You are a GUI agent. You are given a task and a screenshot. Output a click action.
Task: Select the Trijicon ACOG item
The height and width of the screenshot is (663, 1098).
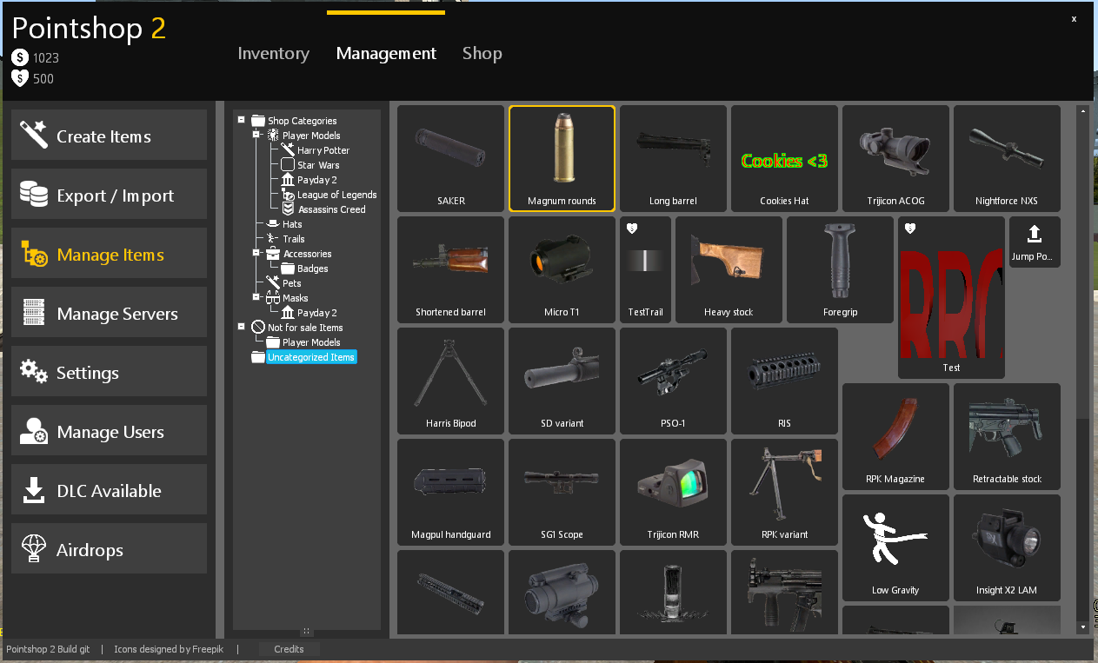pyautogui.click(x=896, y=158)
